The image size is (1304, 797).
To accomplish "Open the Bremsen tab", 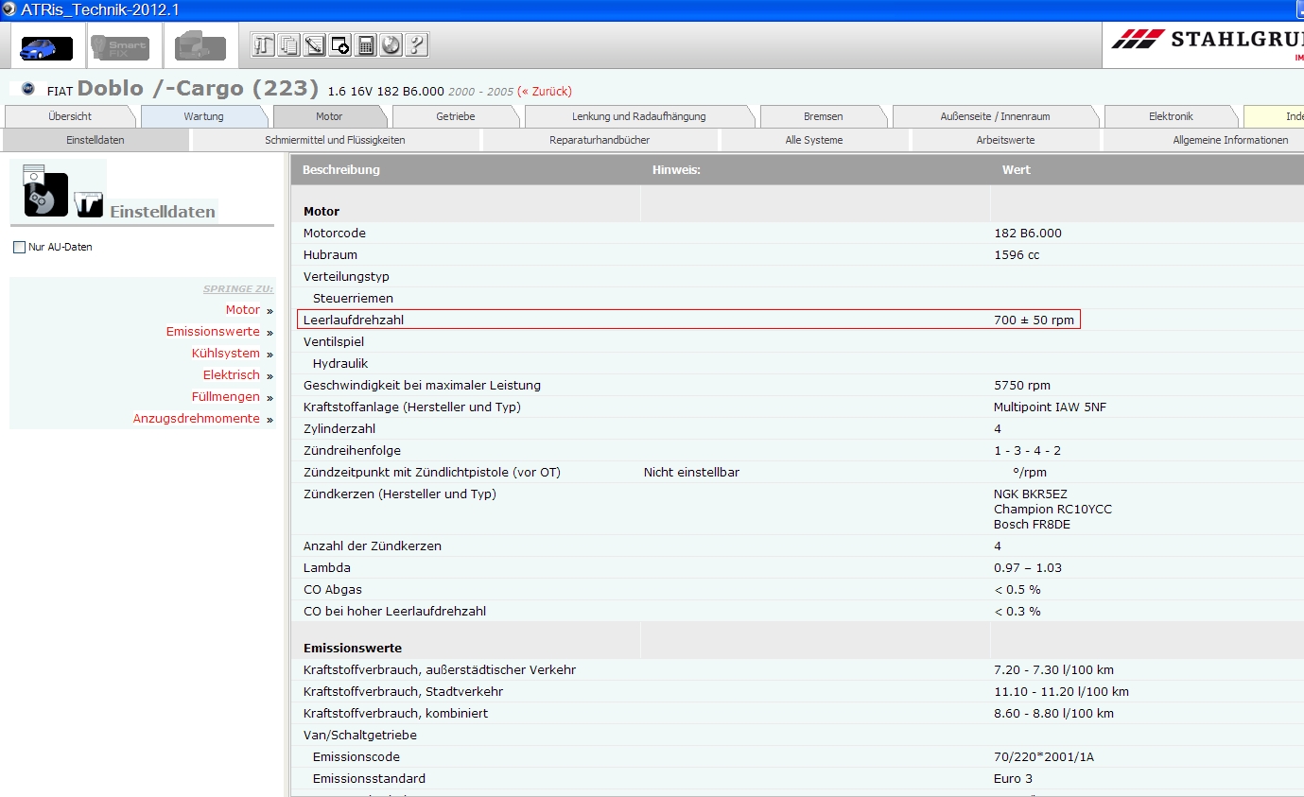I will 822,116.
